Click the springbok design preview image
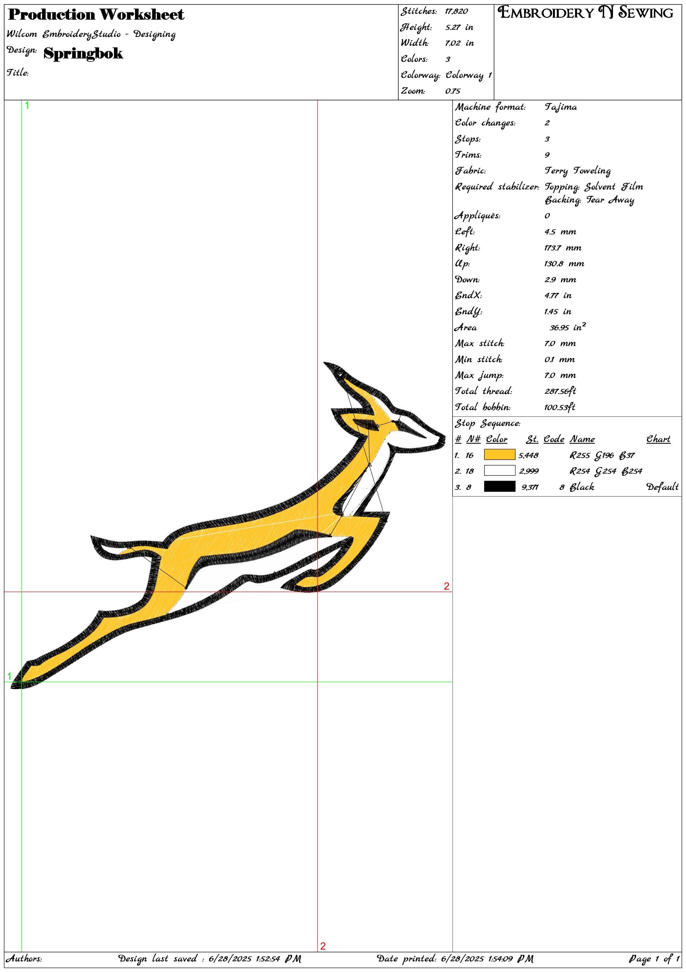Viewport: 686px width, 972px height. coord(228,525)
